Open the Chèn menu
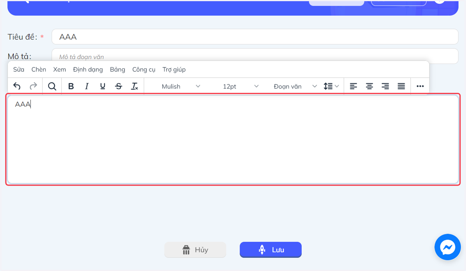Image resolution: width=466 pixels, height=271 pixels. click(x=39, y=69)
